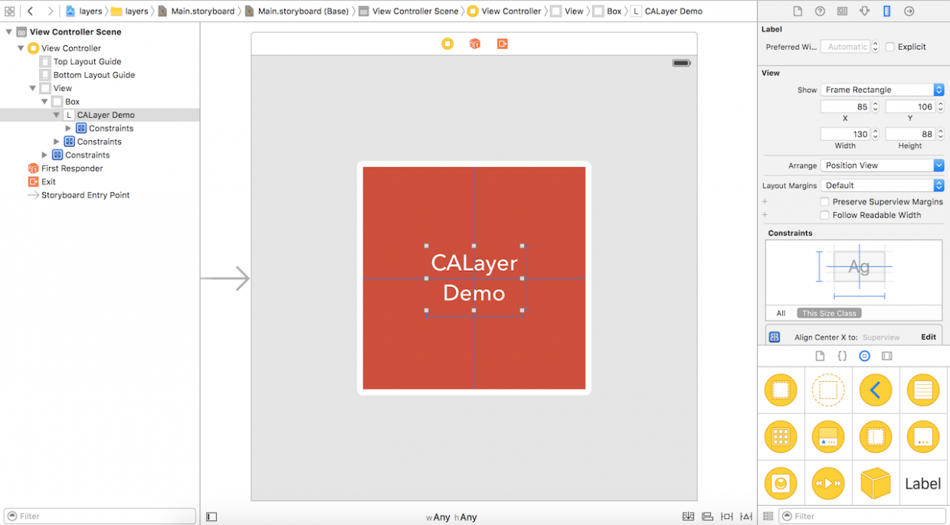Switch to the Object library tab
Image resolution: width=950 pixels, height=525 pixels.
tap(865, 355)
